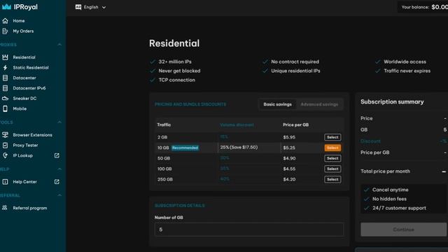The height and width of the screenshot is (252, 448).
Task: Click the 24/7 customer support text
Action: [x=399, y=208]
